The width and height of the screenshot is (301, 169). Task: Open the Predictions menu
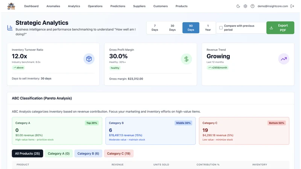[118, 6]
